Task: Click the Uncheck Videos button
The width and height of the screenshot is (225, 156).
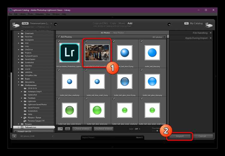Action: tap(103, 129)
